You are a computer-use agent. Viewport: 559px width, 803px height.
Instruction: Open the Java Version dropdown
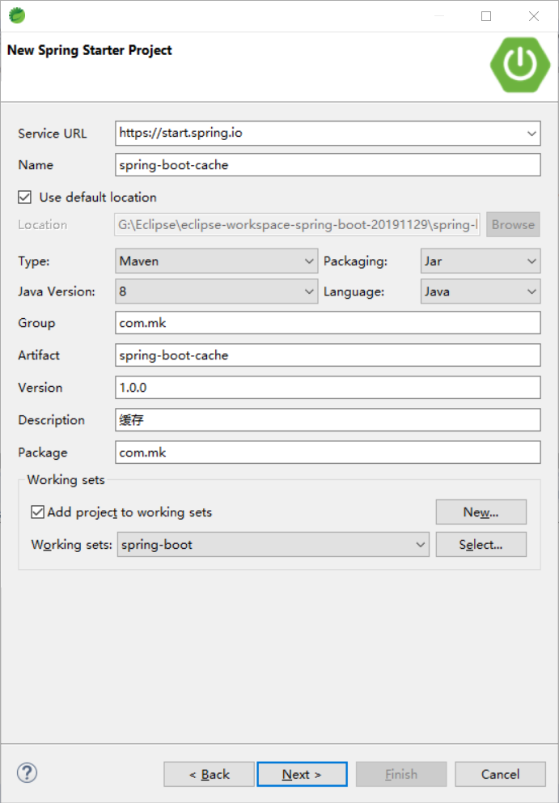point(217,291)
